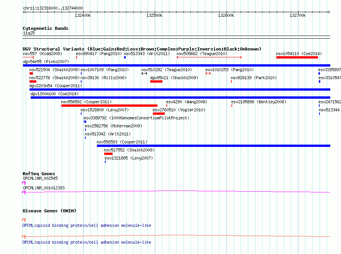Image resolution: width=341 pixels, height=254 pixels.
Task: Select the DGV Structural Variants track title
Action: (142, 49)
